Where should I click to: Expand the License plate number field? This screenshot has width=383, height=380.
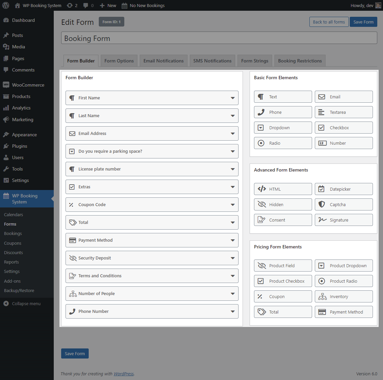tap(232, 169)
